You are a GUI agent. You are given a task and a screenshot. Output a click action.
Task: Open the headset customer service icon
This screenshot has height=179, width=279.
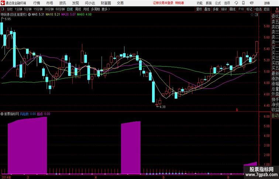tap(236, 3)
